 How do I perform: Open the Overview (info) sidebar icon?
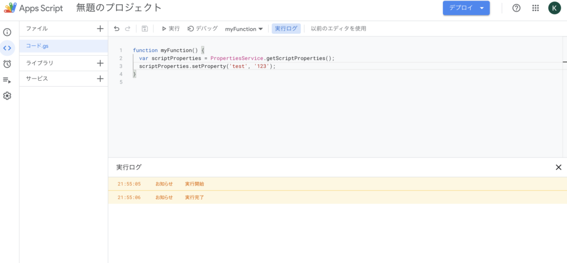[7, 32]
